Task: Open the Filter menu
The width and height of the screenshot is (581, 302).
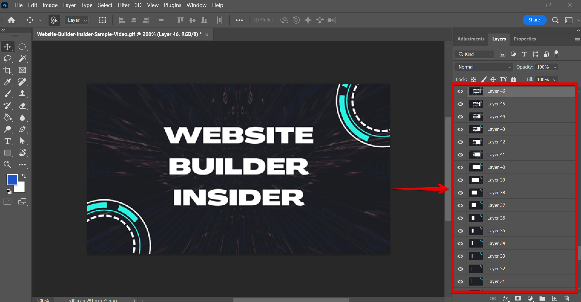Action: click(x=123, y=5)
